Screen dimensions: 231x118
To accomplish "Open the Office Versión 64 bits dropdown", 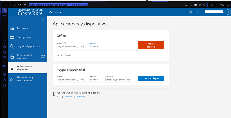I will pyautogui.click(x=94, y=46).
